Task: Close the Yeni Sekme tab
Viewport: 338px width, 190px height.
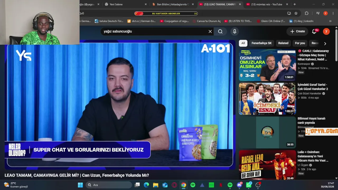Action: [145, 4]
